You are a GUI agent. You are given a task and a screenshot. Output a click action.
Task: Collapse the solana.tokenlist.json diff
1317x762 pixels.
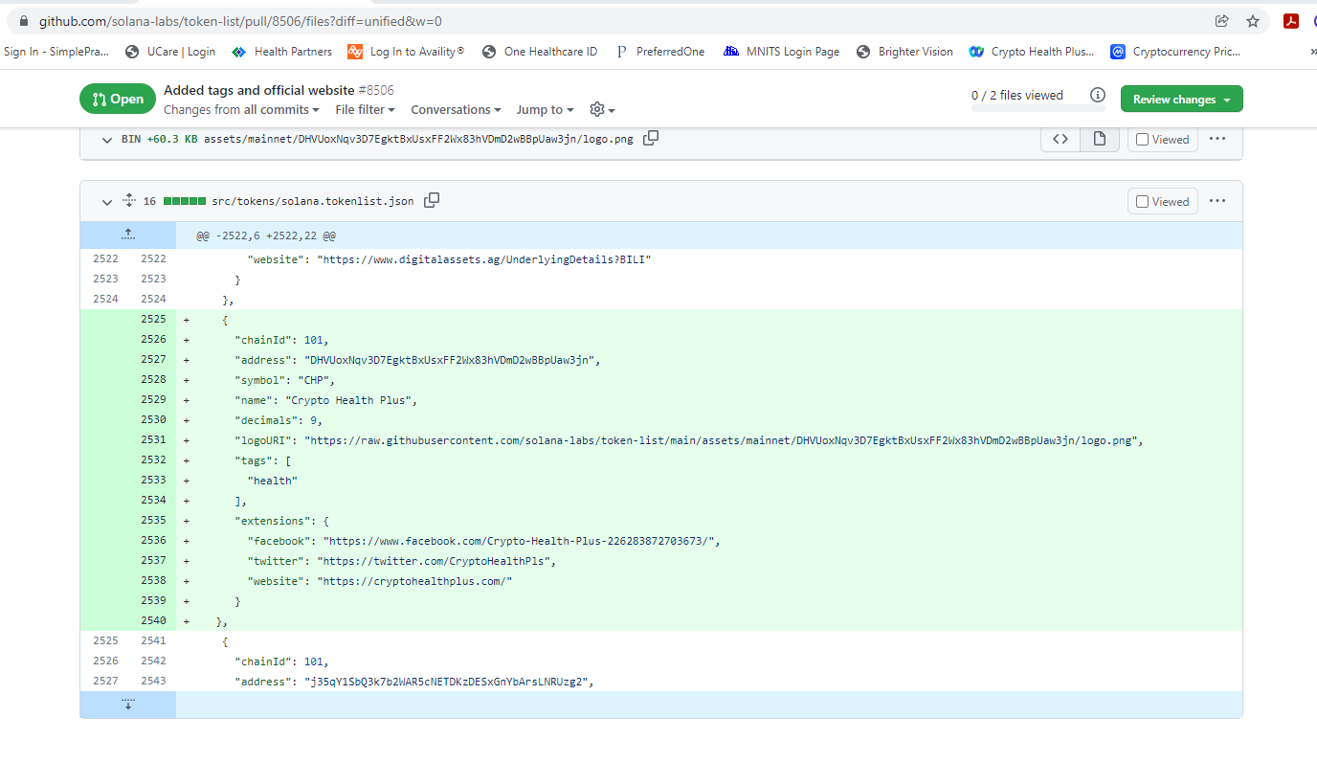coord(107,201)
